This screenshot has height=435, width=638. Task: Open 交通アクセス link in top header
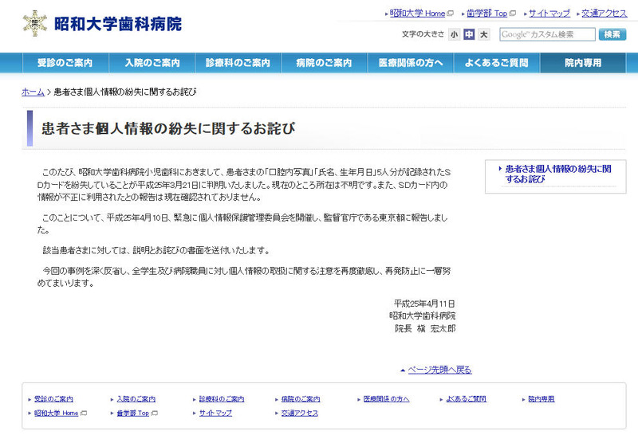[x=604, y=14]
